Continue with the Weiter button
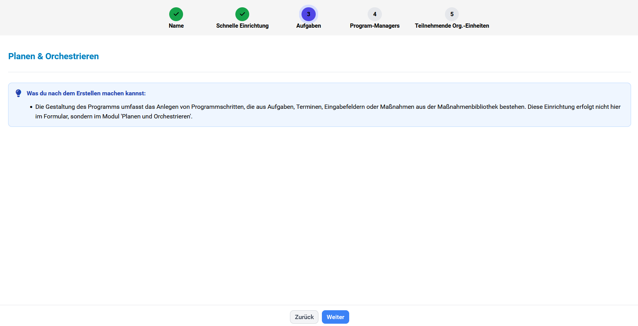Screen dimensions: 638x326 tap(335, 317)
